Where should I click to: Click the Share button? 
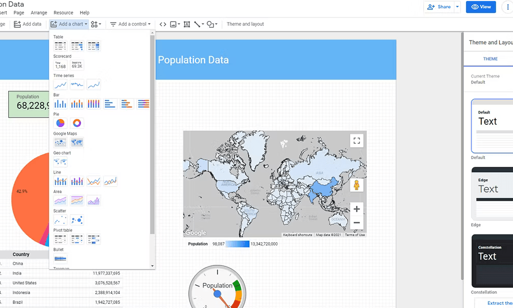point(439,7)
